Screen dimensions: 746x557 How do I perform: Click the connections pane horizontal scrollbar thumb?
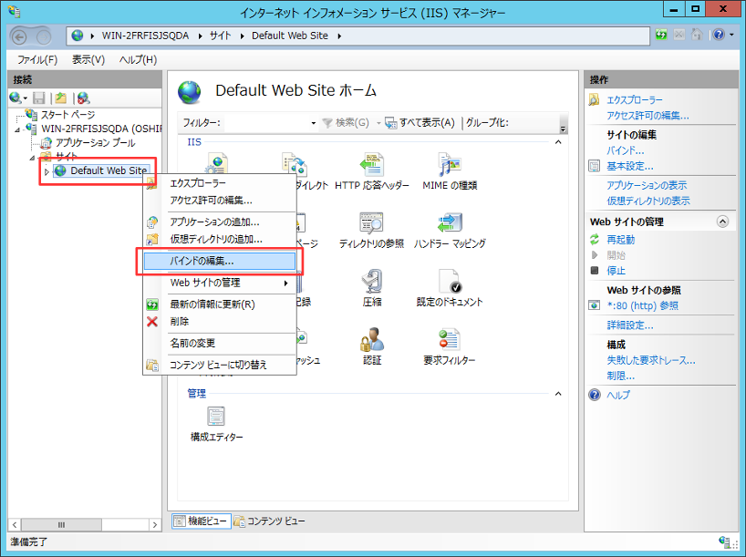click(x=61, y=525)
